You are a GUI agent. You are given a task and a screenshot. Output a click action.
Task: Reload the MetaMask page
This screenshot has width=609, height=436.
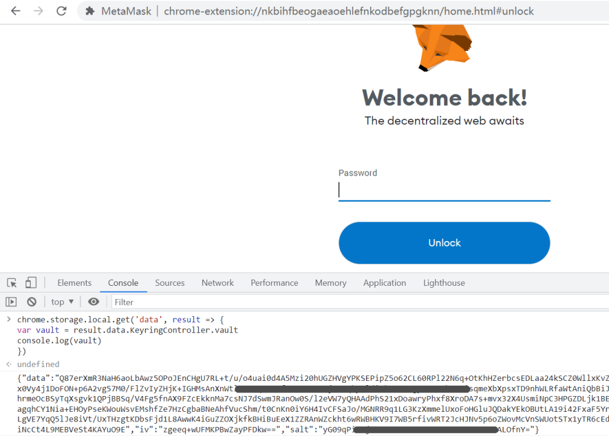(x=61, y=11)
